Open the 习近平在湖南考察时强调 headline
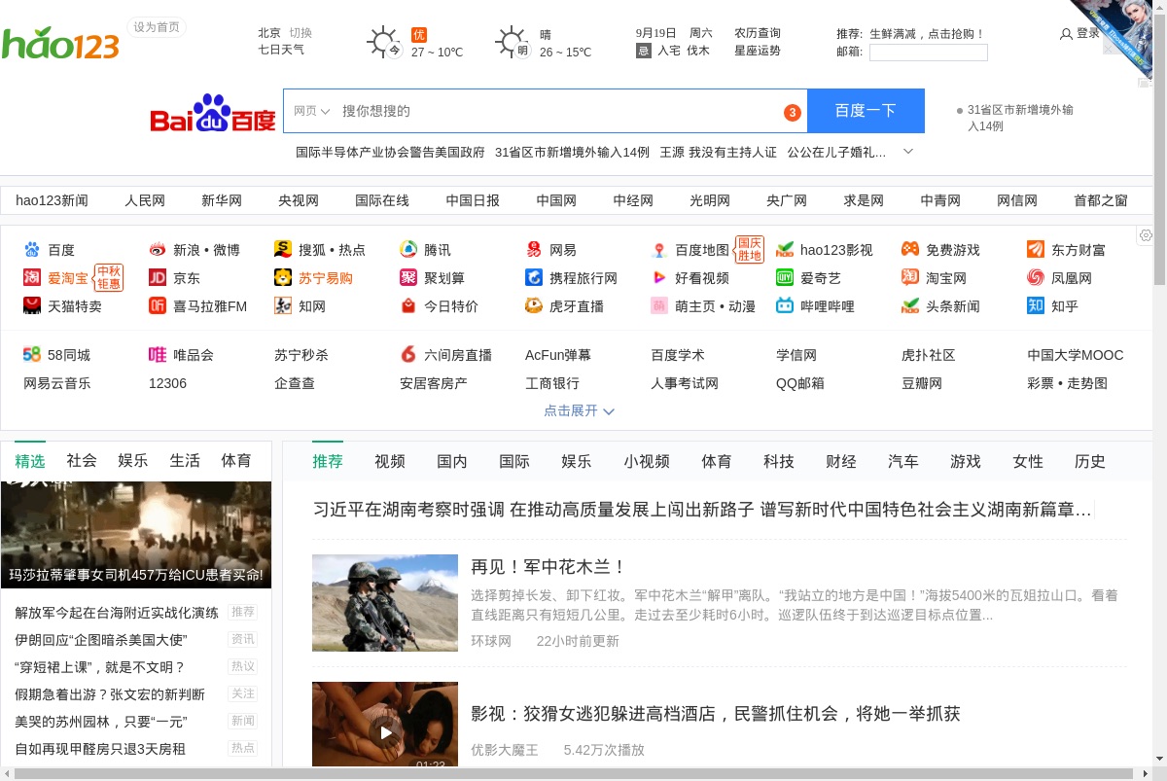The height and width of the screenshot is (781, 1167). pos(702,510)
